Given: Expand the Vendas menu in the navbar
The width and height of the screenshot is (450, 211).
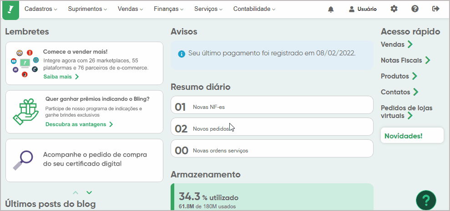Looking at the screenshot, I should pyautogui.click(x=130, y=9).
